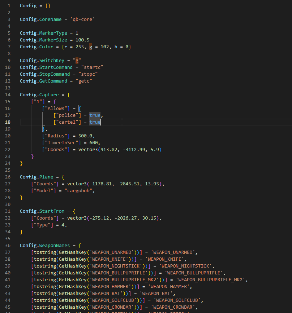Click the true value on the police line

coord(95,115)
